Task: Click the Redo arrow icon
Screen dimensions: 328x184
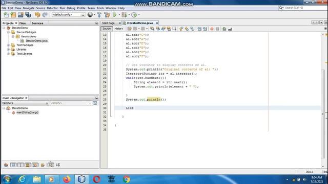Action: 45,15
